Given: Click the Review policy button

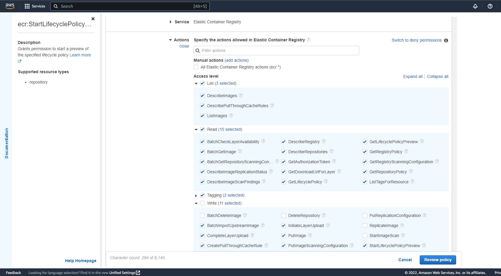Looking at the screenshot, I should (438, 260).
